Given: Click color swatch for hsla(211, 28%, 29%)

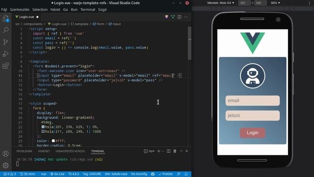Looking at the screenshot, I should [x=43, y=131].
